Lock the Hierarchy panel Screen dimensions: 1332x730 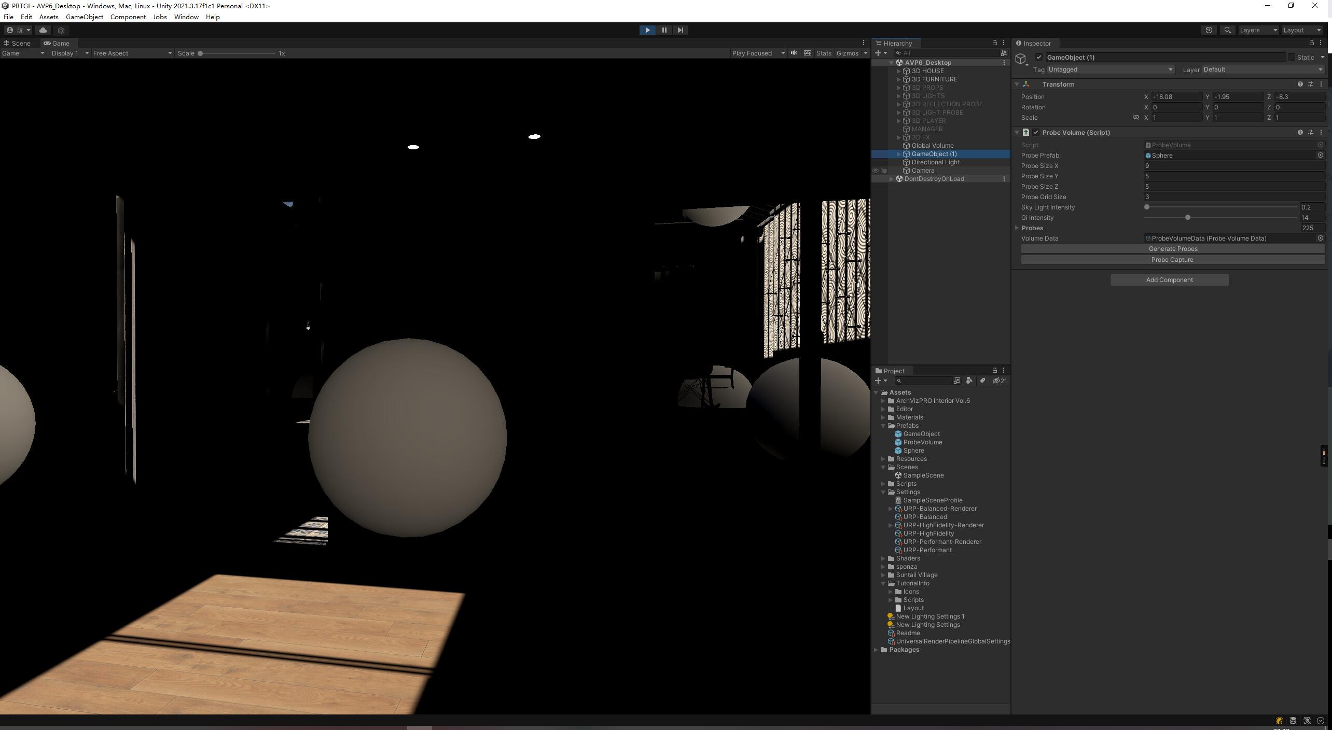click(x=995, y=43)
